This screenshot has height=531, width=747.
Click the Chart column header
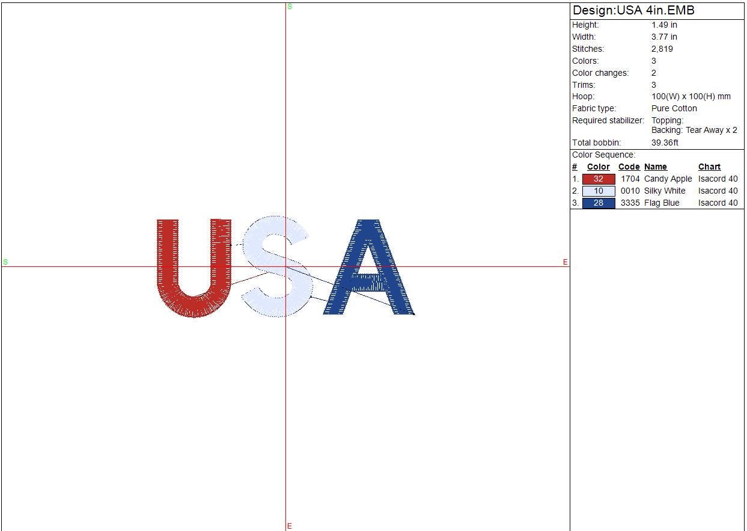pos(709,167)
